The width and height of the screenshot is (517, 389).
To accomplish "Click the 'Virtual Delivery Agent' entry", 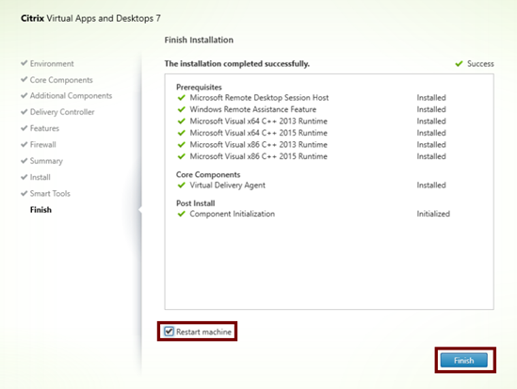I will pyautogui.click(x=228, y=186).
